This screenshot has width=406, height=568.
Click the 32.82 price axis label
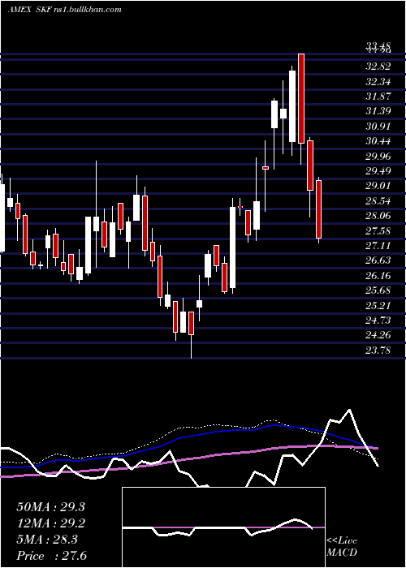[x=378, y=67]
